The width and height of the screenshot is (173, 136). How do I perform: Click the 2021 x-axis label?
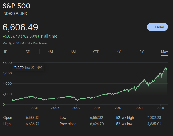139,108
